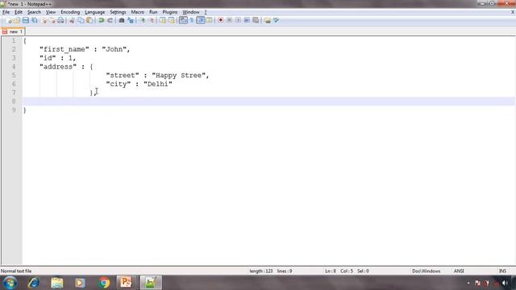Click the Copy toolbar icon
The image size is (516, 290).
coord(81,20)
